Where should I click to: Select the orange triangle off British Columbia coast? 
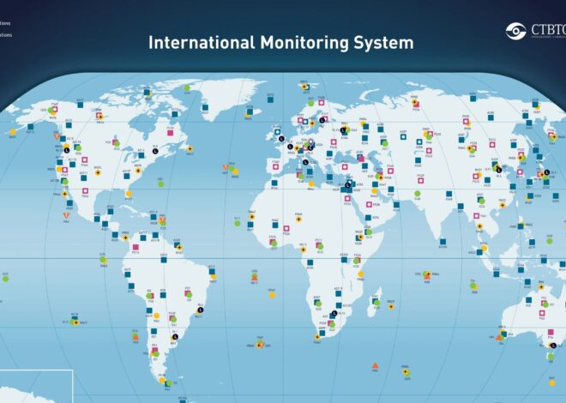pyautogui.click(x=57, y=136)
